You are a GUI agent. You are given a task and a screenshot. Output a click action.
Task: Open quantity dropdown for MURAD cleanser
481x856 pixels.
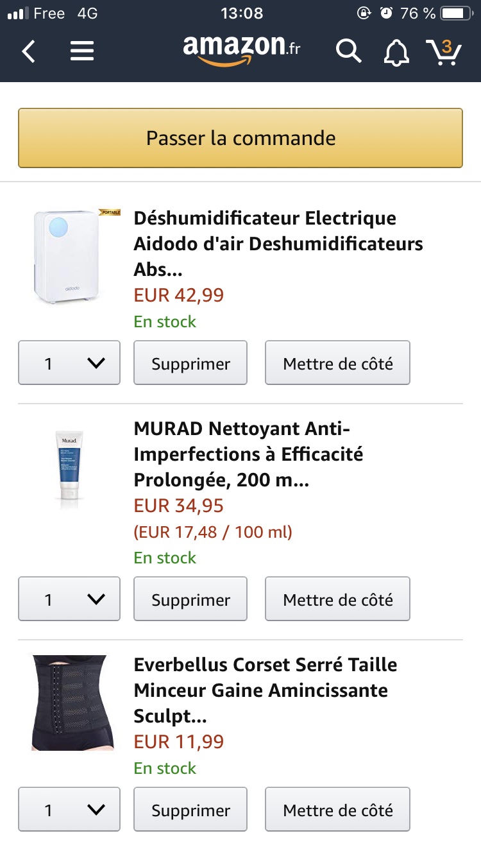click(69, 599)
